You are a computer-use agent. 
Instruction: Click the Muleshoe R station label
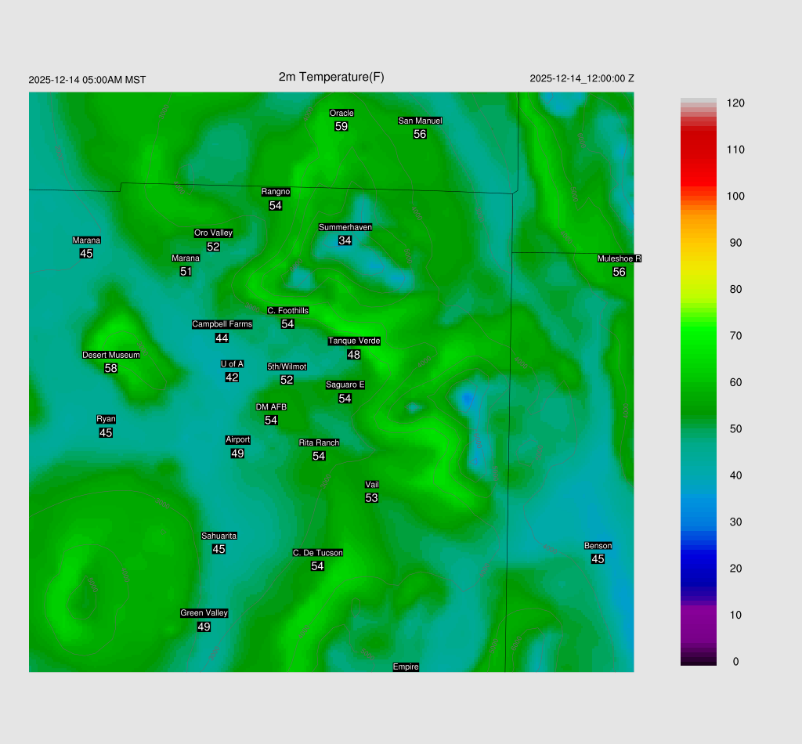[x=620, y=258]
